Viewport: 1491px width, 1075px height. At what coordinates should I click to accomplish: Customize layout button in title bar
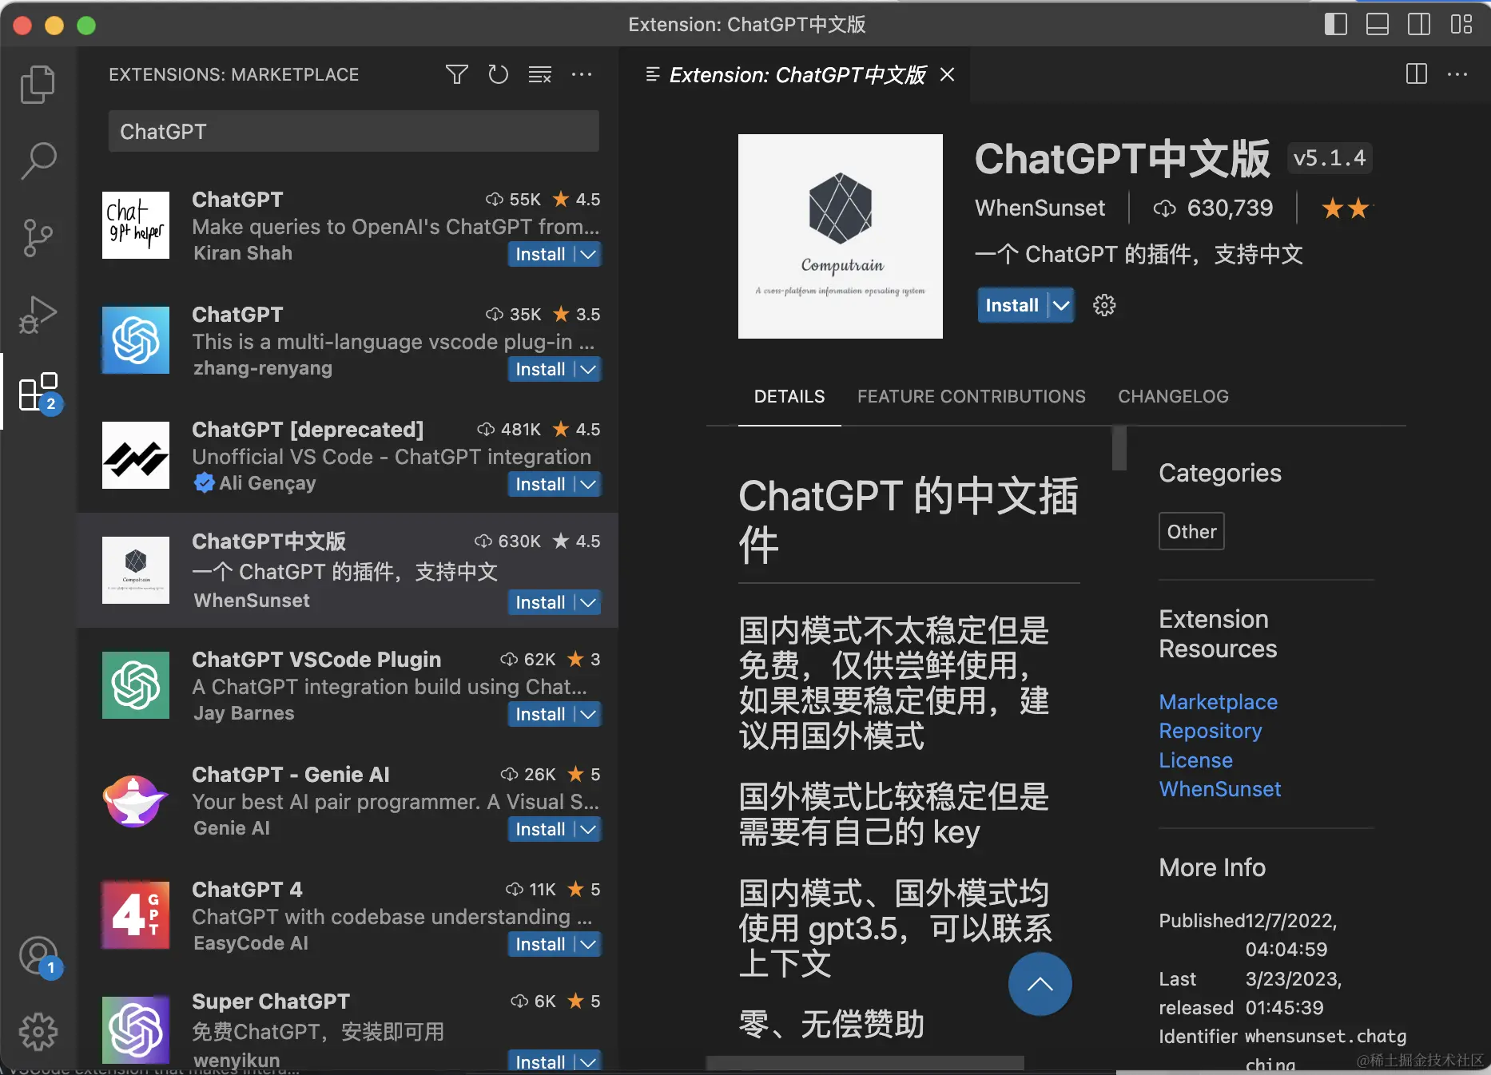[x=1461, y=25]
